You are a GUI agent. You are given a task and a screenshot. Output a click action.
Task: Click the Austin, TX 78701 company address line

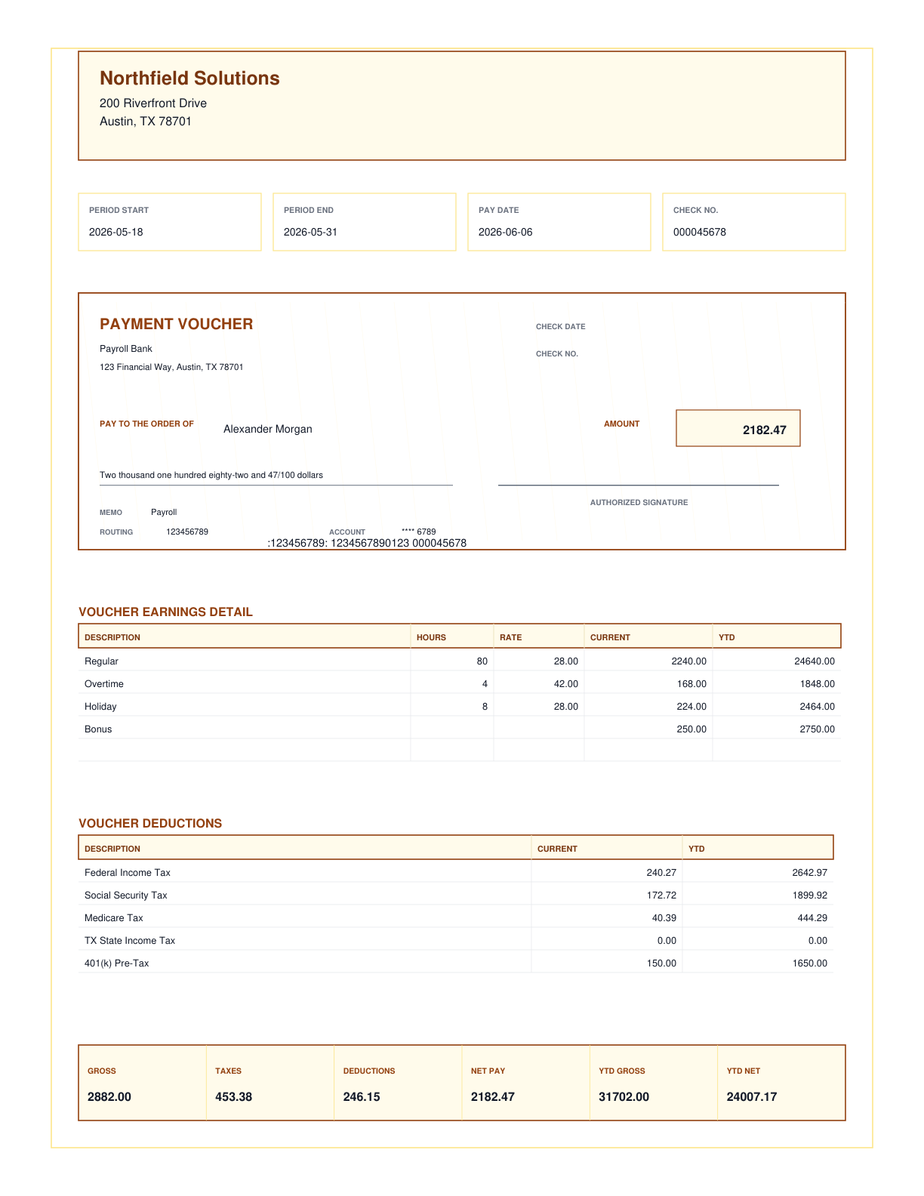pos(146,122)
